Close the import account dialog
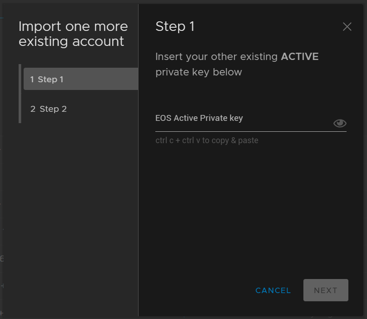 tap(347, 27)
